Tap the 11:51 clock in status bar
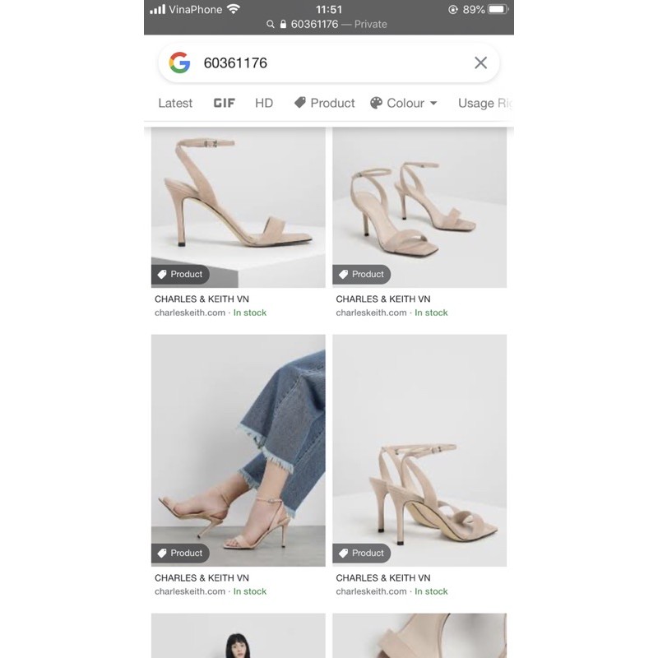This screenshot has width=658, height=658. pyautogui.click(x=328, y=9)
